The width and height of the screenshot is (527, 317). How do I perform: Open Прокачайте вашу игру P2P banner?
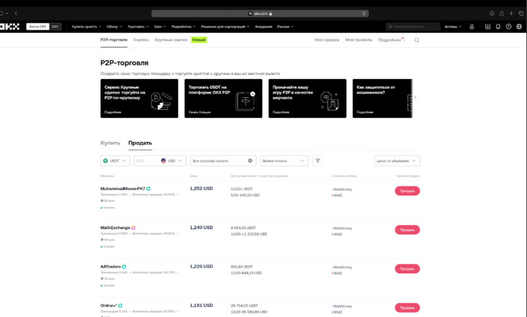pyautogui.click(x=307, y=99)
